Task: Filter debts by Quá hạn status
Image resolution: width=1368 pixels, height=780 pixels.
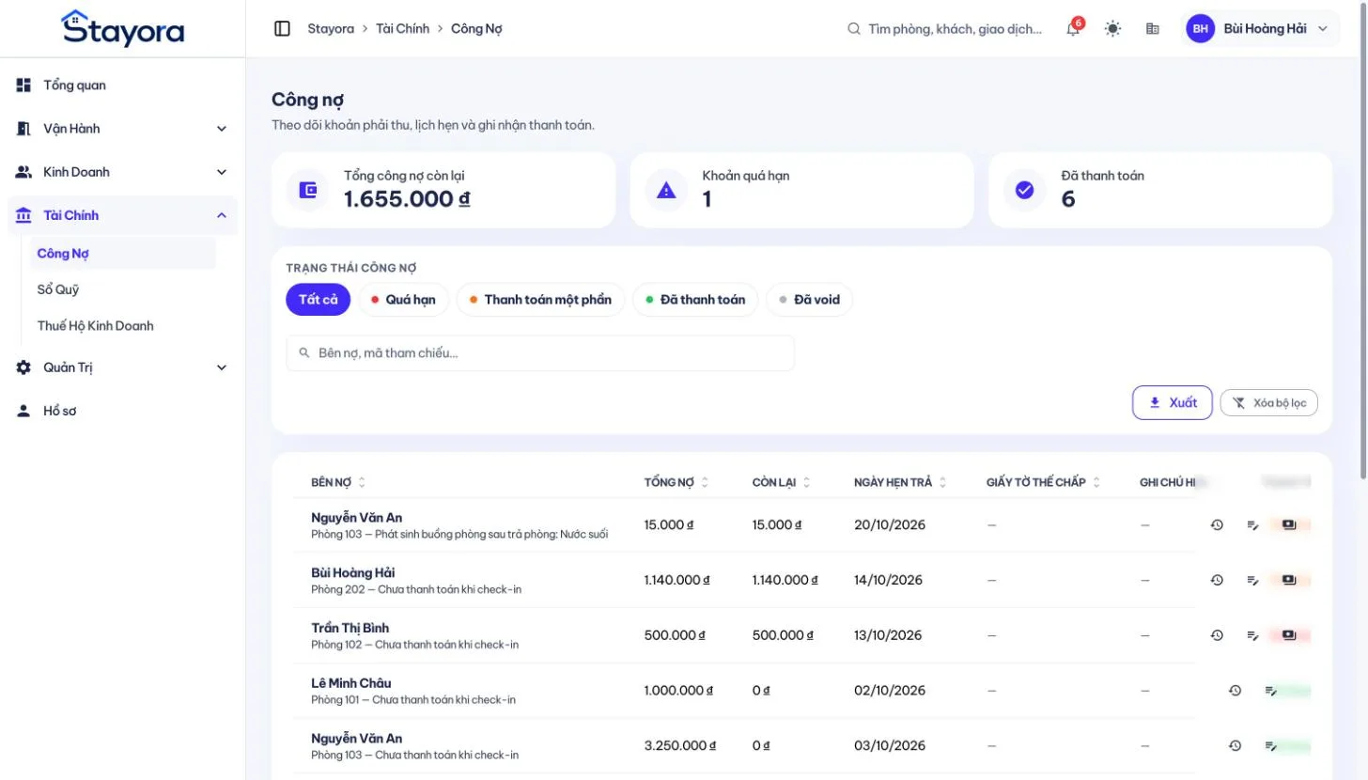Action: (x=403, y=300)
